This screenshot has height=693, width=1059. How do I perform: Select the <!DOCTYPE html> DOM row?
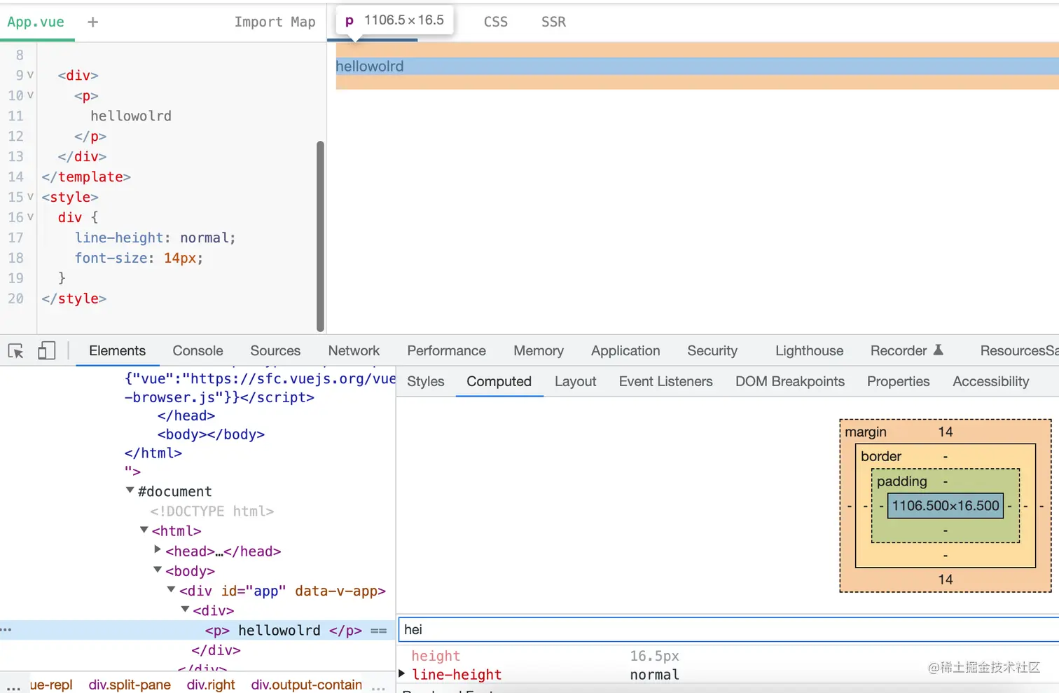(212, 512)
